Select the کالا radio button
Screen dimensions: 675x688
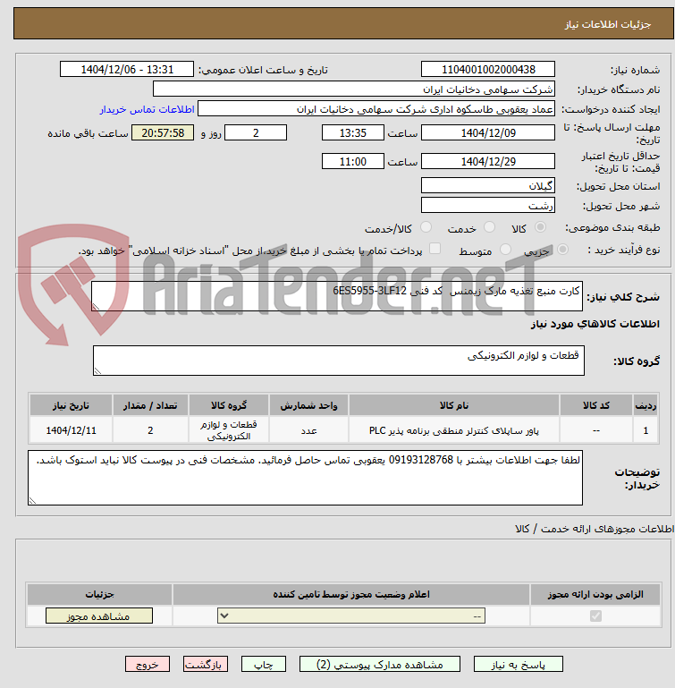point(540,227)
